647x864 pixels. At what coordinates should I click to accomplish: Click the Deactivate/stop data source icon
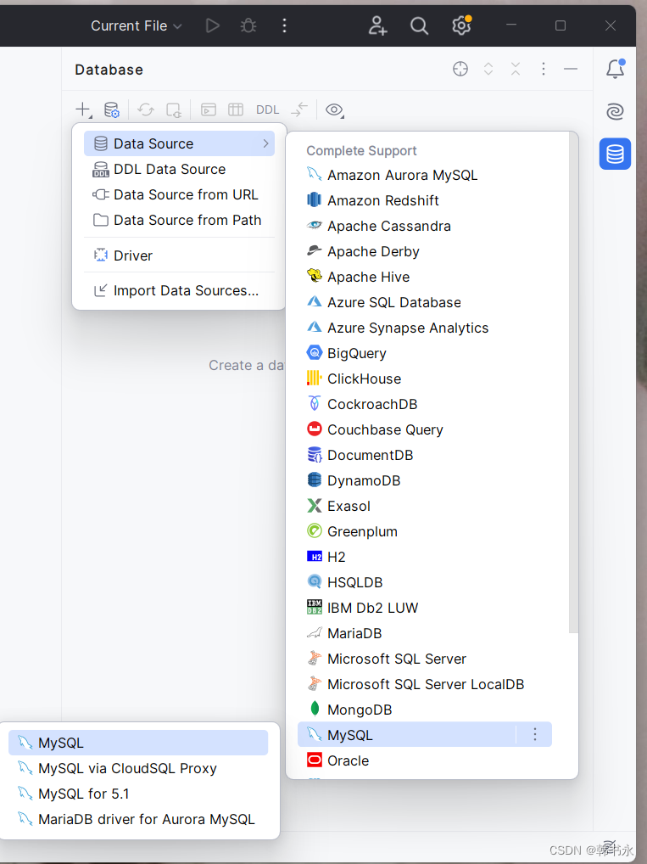click(x=174, y=109)
